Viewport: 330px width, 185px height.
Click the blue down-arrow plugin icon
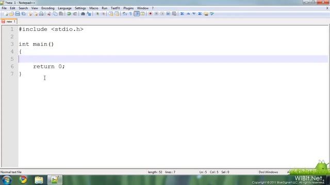(x=194, y=14)
